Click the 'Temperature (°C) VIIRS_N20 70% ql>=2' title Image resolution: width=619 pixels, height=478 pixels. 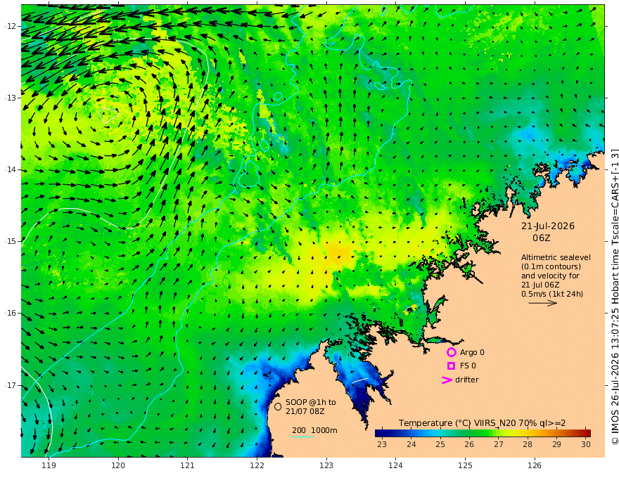(x=482, y=423)
